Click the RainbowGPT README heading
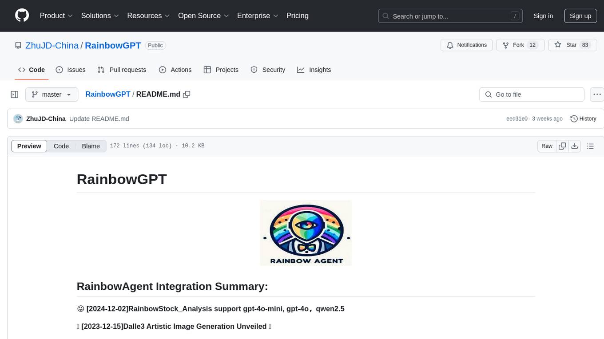Viewport: 604px width, 339px height. [x=122, y=179]
